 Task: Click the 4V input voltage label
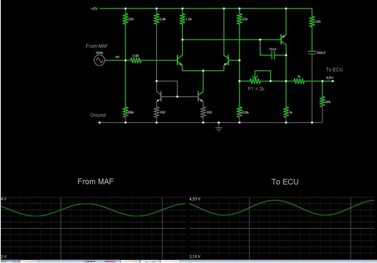click(x=118, y=57)
